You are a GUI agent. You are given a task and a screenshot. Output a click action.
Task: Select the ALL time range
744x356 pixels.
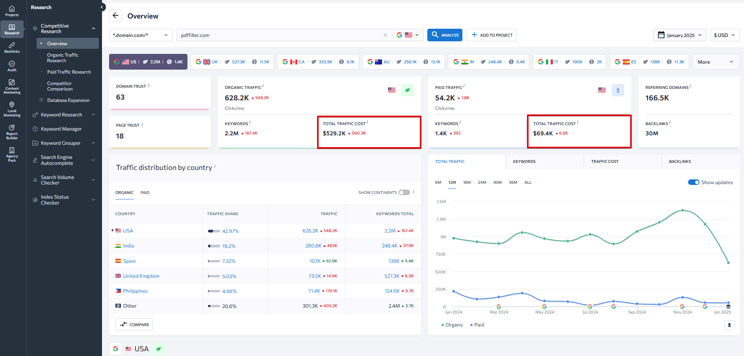click(x=528, y=183)
